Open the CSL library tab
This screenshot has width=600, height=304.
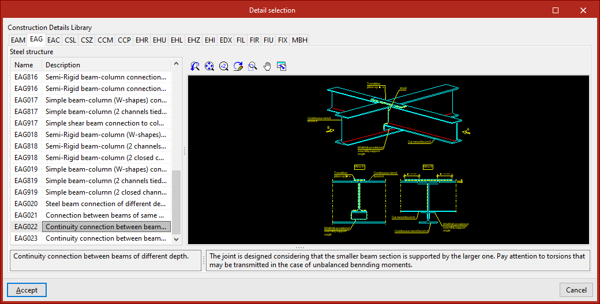[x=70, y=40]
